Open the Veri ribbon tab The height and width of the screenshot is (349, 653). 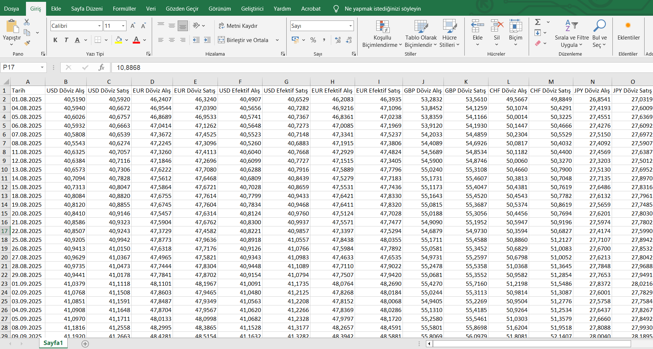[x=151, y=8]
